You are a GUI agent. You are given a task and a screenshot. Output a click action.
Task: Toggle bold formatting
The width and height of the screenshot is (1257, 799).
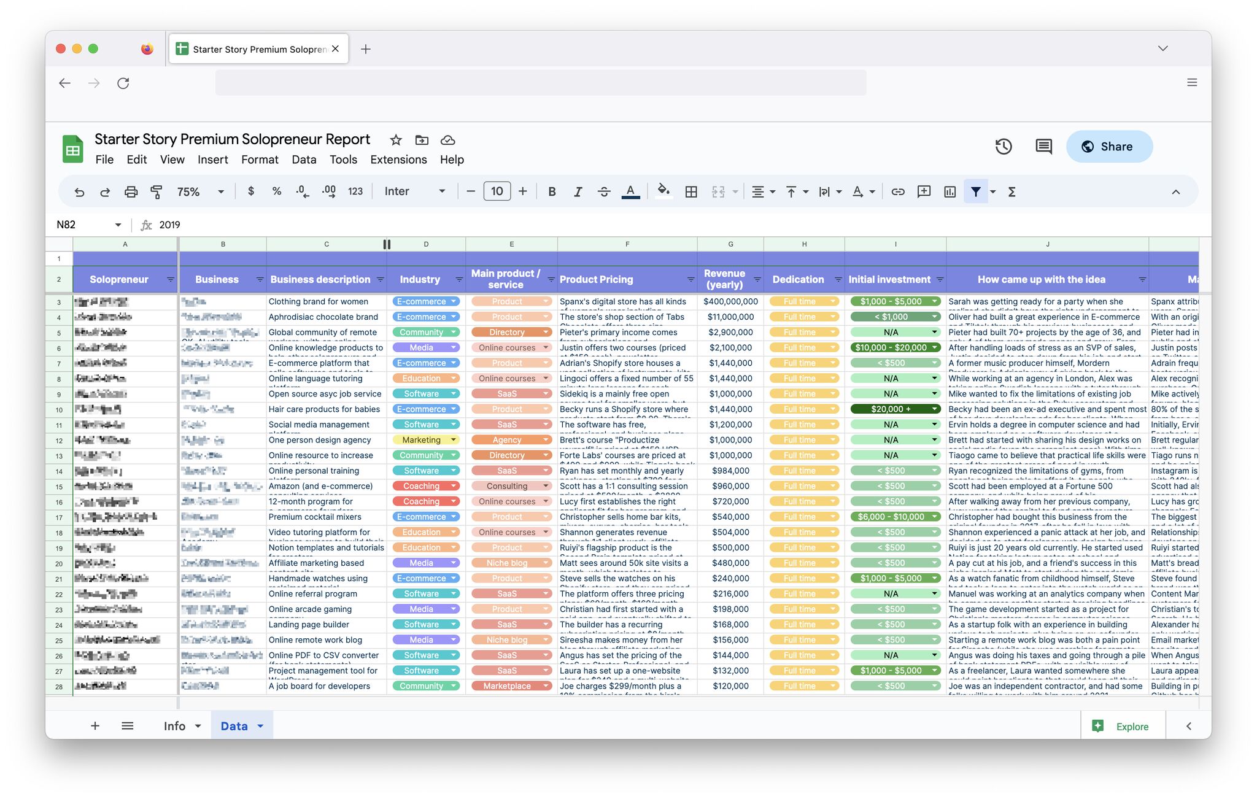(x=552, y=192)
